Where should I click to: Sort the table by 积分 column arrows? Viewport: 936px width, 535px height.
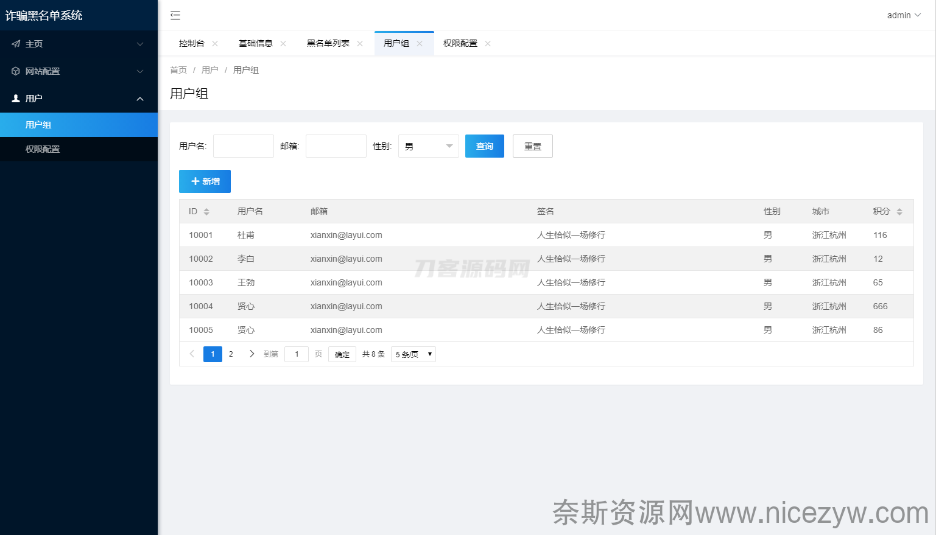coord(899,211)
